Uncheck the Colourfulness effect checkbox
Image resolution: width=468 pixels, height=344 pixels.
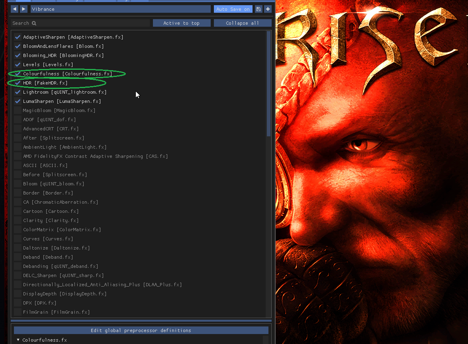(x=18, y=74)
